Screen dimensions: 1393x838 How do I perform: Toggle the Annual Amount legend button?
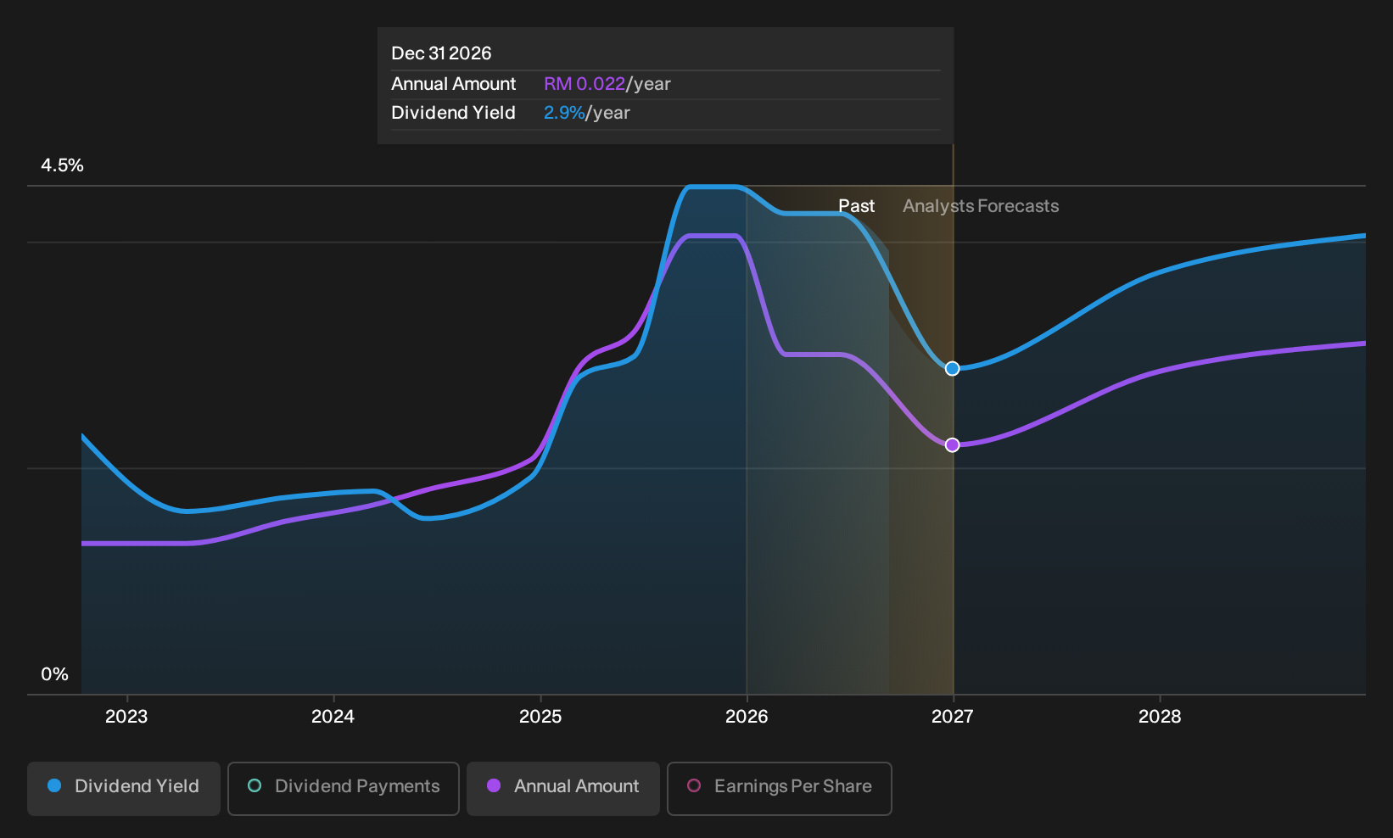pyautogui.click(x=563, y=788)
